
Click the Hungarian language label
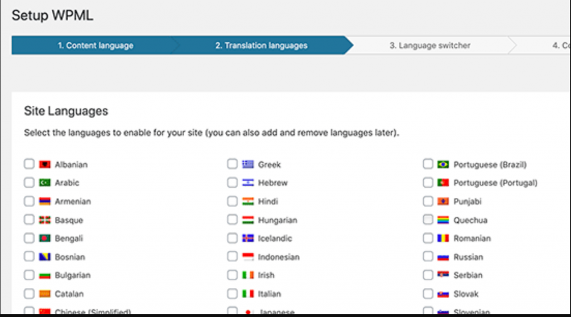(278, 220)
